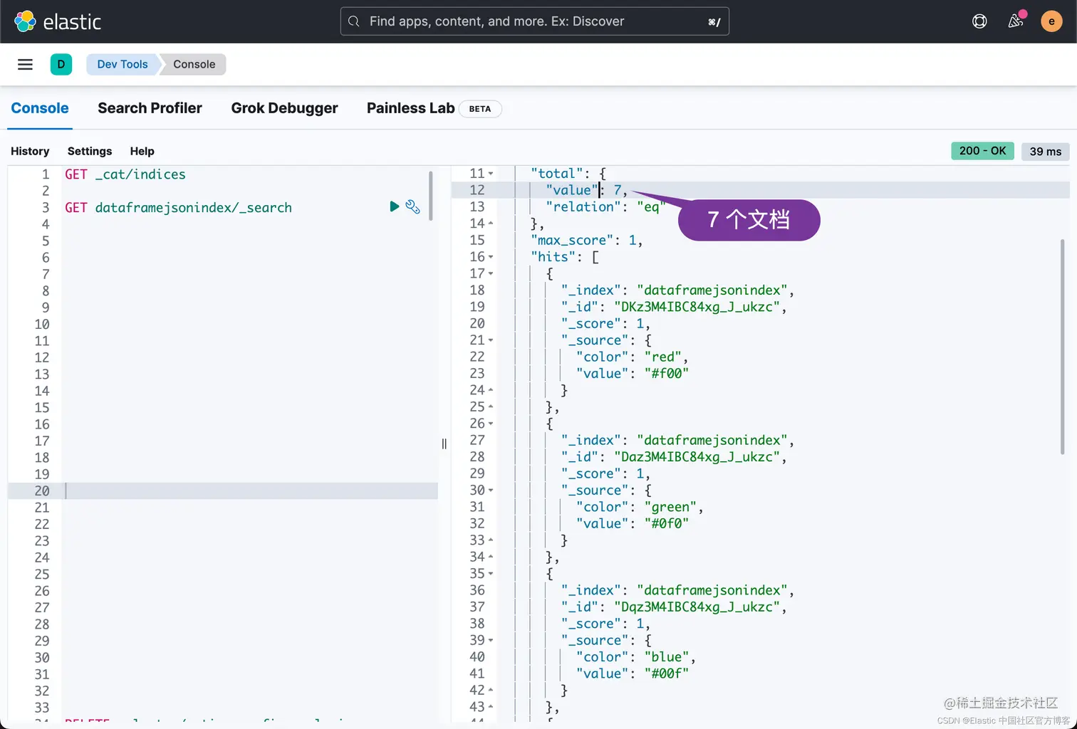This screenshot has width=1077, height=729.
Task: Click the "color": "red" line
Action: 631,357
